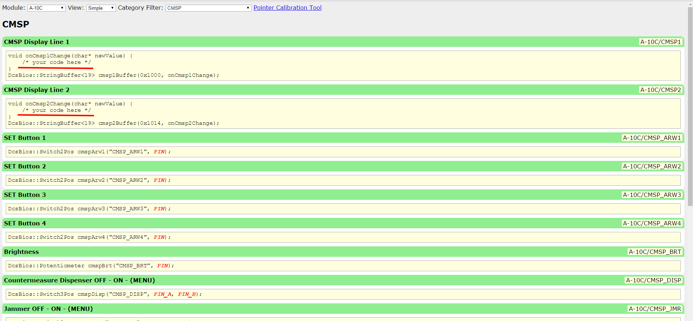This screenshot has width=693, height=321.
Task: Open the Module dropdown showing A-10C
Action: 46,8
